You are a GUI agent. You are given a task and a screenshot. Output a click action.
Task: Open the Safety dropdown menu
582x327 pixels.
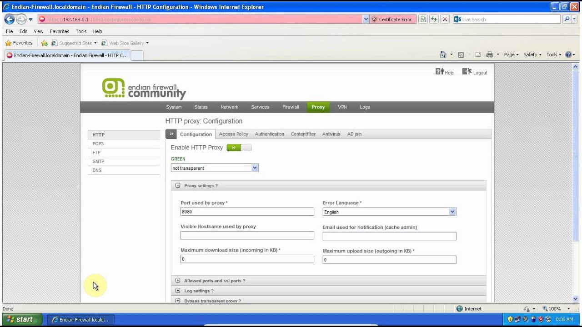[532, 54]
